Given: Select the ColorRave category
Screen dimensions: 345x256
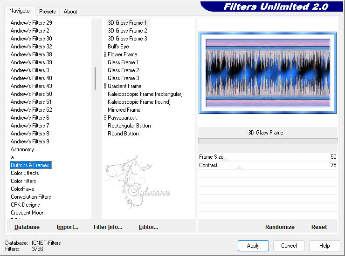Looking at the screenshot, I should coord(22,189).
